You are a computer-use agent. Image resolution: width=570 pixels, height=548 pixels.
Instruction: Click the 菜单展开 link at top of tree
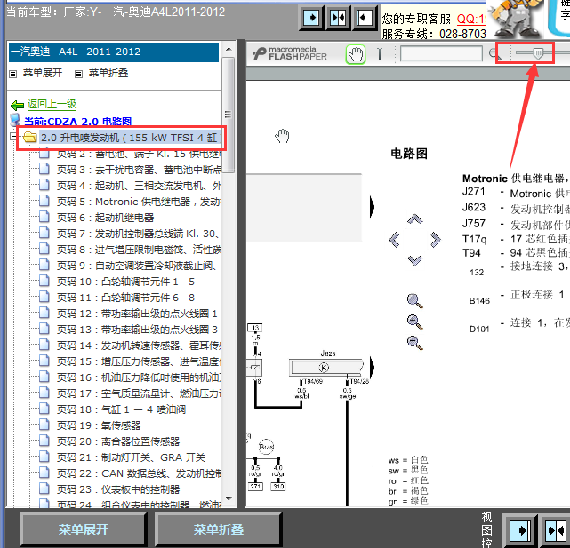coord(43,73)
